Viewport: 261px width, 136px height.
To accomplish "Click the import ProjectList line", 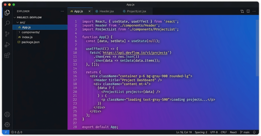I will (x=130, y=29).
